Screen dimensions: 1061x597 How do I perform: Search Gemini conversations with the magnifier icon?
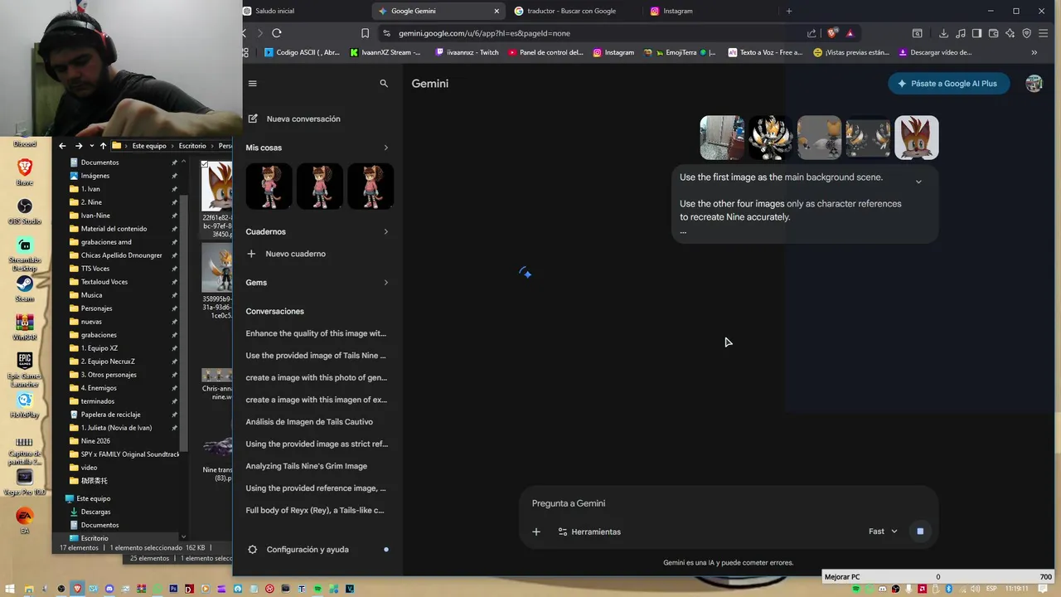point(384,84)
